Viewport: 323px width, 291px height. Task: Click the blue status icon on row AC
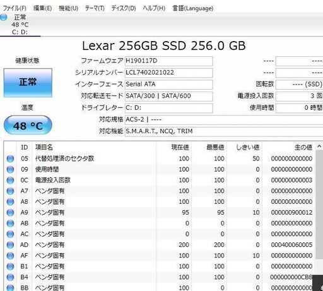[x=10, y=234]
